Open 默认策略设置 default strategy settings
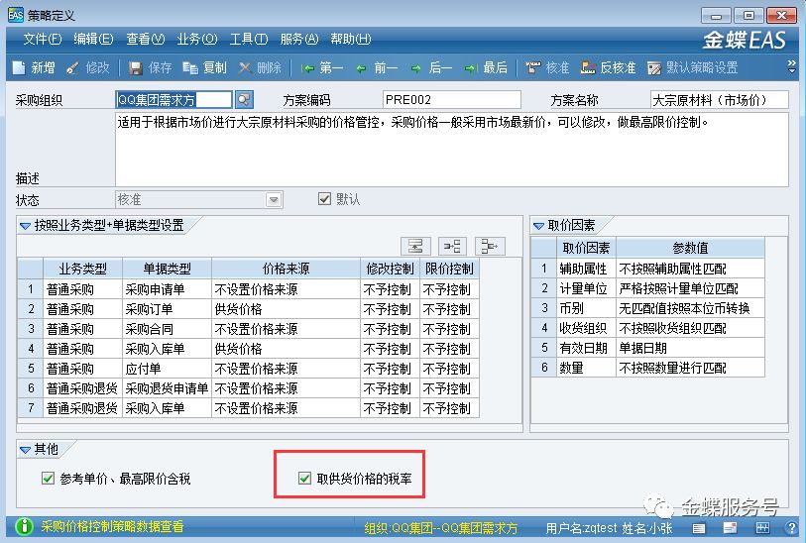806x543 pixels. point(693,67)
